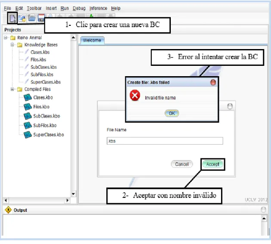271x244 pixels.
Task: Click Projects panel scroll down arrow
Action: [x=73, y=194]
